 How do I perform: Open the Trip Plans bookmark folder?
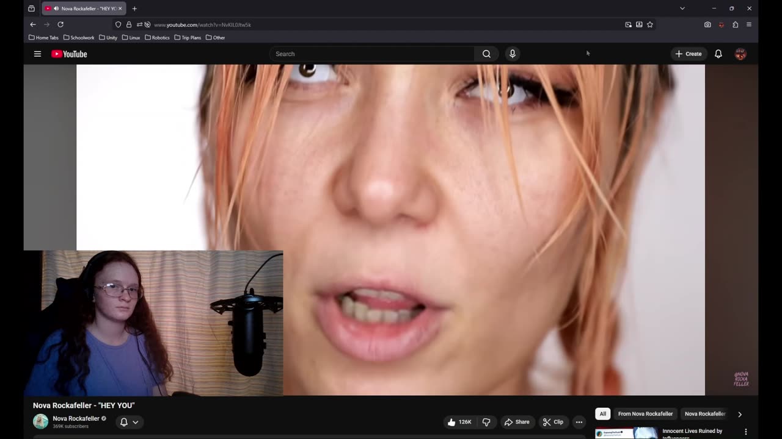tap(188, 37)
